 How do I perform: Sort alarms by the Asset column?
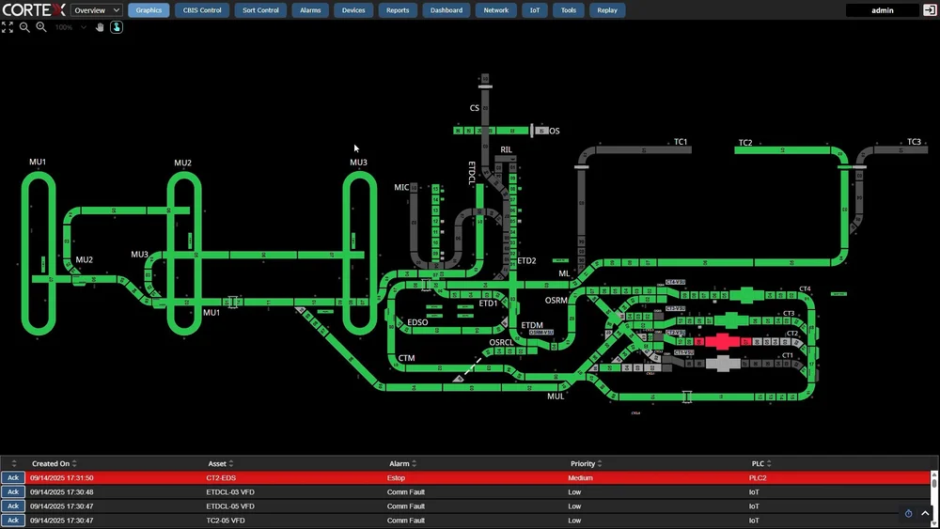click(x=221, y=464)
